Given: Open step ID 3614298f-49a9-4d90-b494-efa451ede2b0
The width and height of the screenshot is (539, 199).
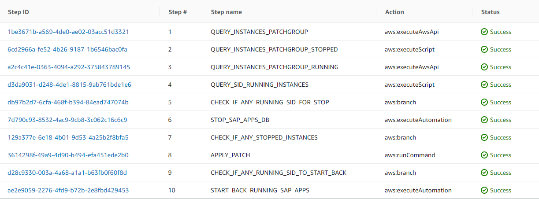Looking at the screenshot, I should [68, 155].
